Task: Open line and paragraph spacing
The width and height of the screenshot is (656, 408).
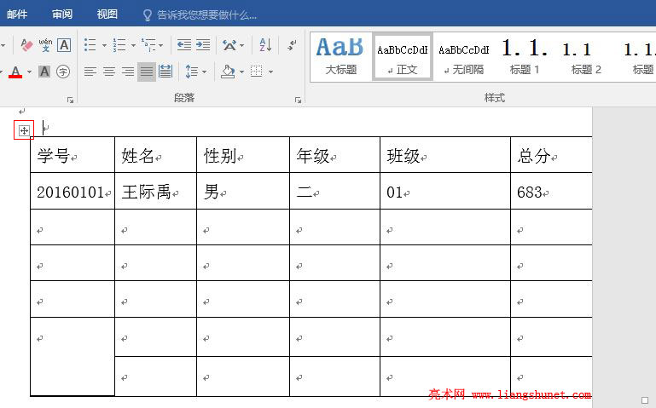Action: (x=192, y=72)
